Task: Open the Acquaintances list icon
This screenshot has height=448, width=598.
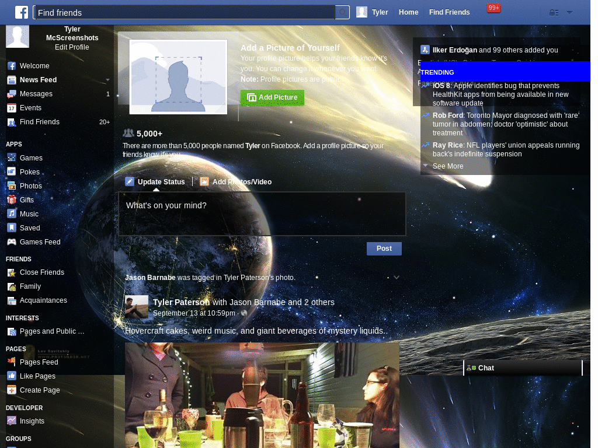Action: click(12, 300)
